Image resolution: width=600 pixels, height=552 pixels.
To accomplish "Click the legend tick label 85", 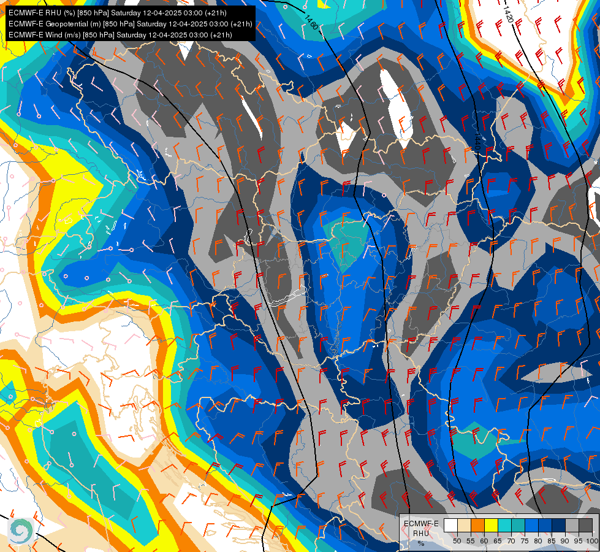I will [x=552, y=541].
